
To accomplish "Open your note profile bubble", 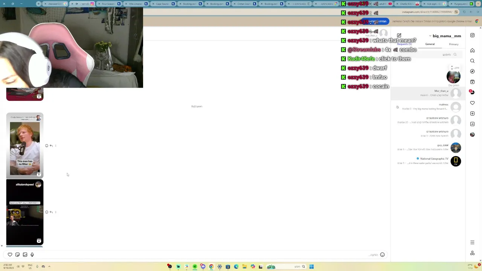I will pyautogui.click(x=453, y=76).
